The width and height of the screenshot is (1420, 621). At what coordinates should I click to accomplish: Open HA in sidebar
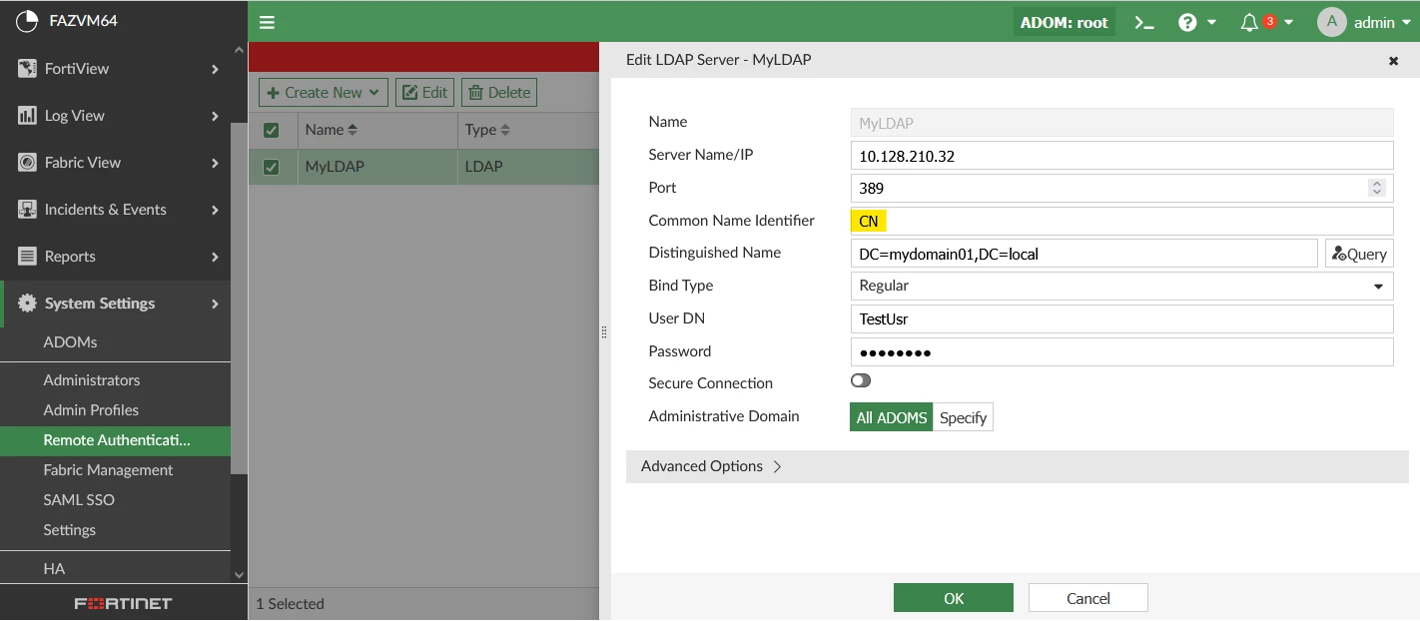click(54, 569)
